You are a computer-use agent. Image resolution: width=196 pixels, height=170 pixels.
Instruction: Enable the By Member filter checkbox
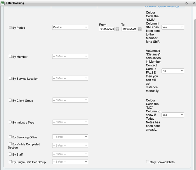point(10,56)
